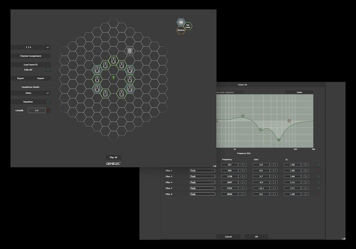
Task: Select the LFE subwoofer speaker icon
Action: point(130,51)
